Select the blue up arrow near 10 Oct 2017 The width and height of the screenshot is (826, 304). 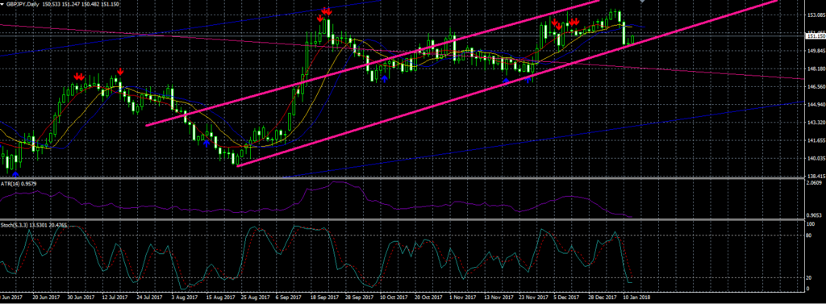pyautogui.click(x=385, y=78)
